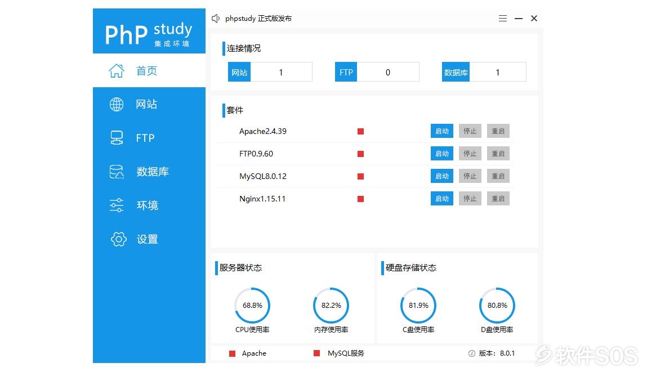Open the 首页 home icon in sidebar
This screenshot has width=647, height=372.
click(117, 70)
